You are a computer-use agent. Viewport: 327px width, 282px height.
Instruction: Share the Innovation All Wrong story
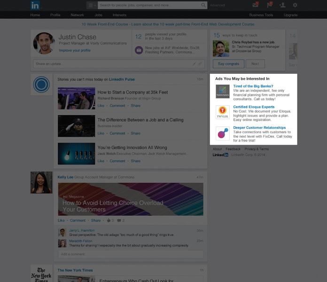(136, 161)
